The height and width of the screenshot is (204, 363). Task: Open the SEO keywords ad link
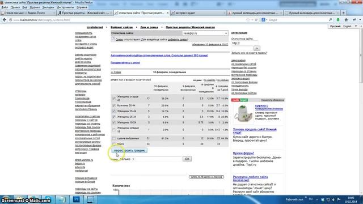159,56
